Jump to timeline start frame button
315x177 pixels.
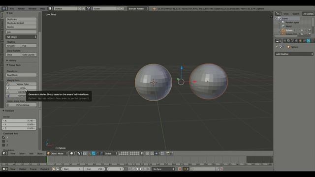(129, 169)
